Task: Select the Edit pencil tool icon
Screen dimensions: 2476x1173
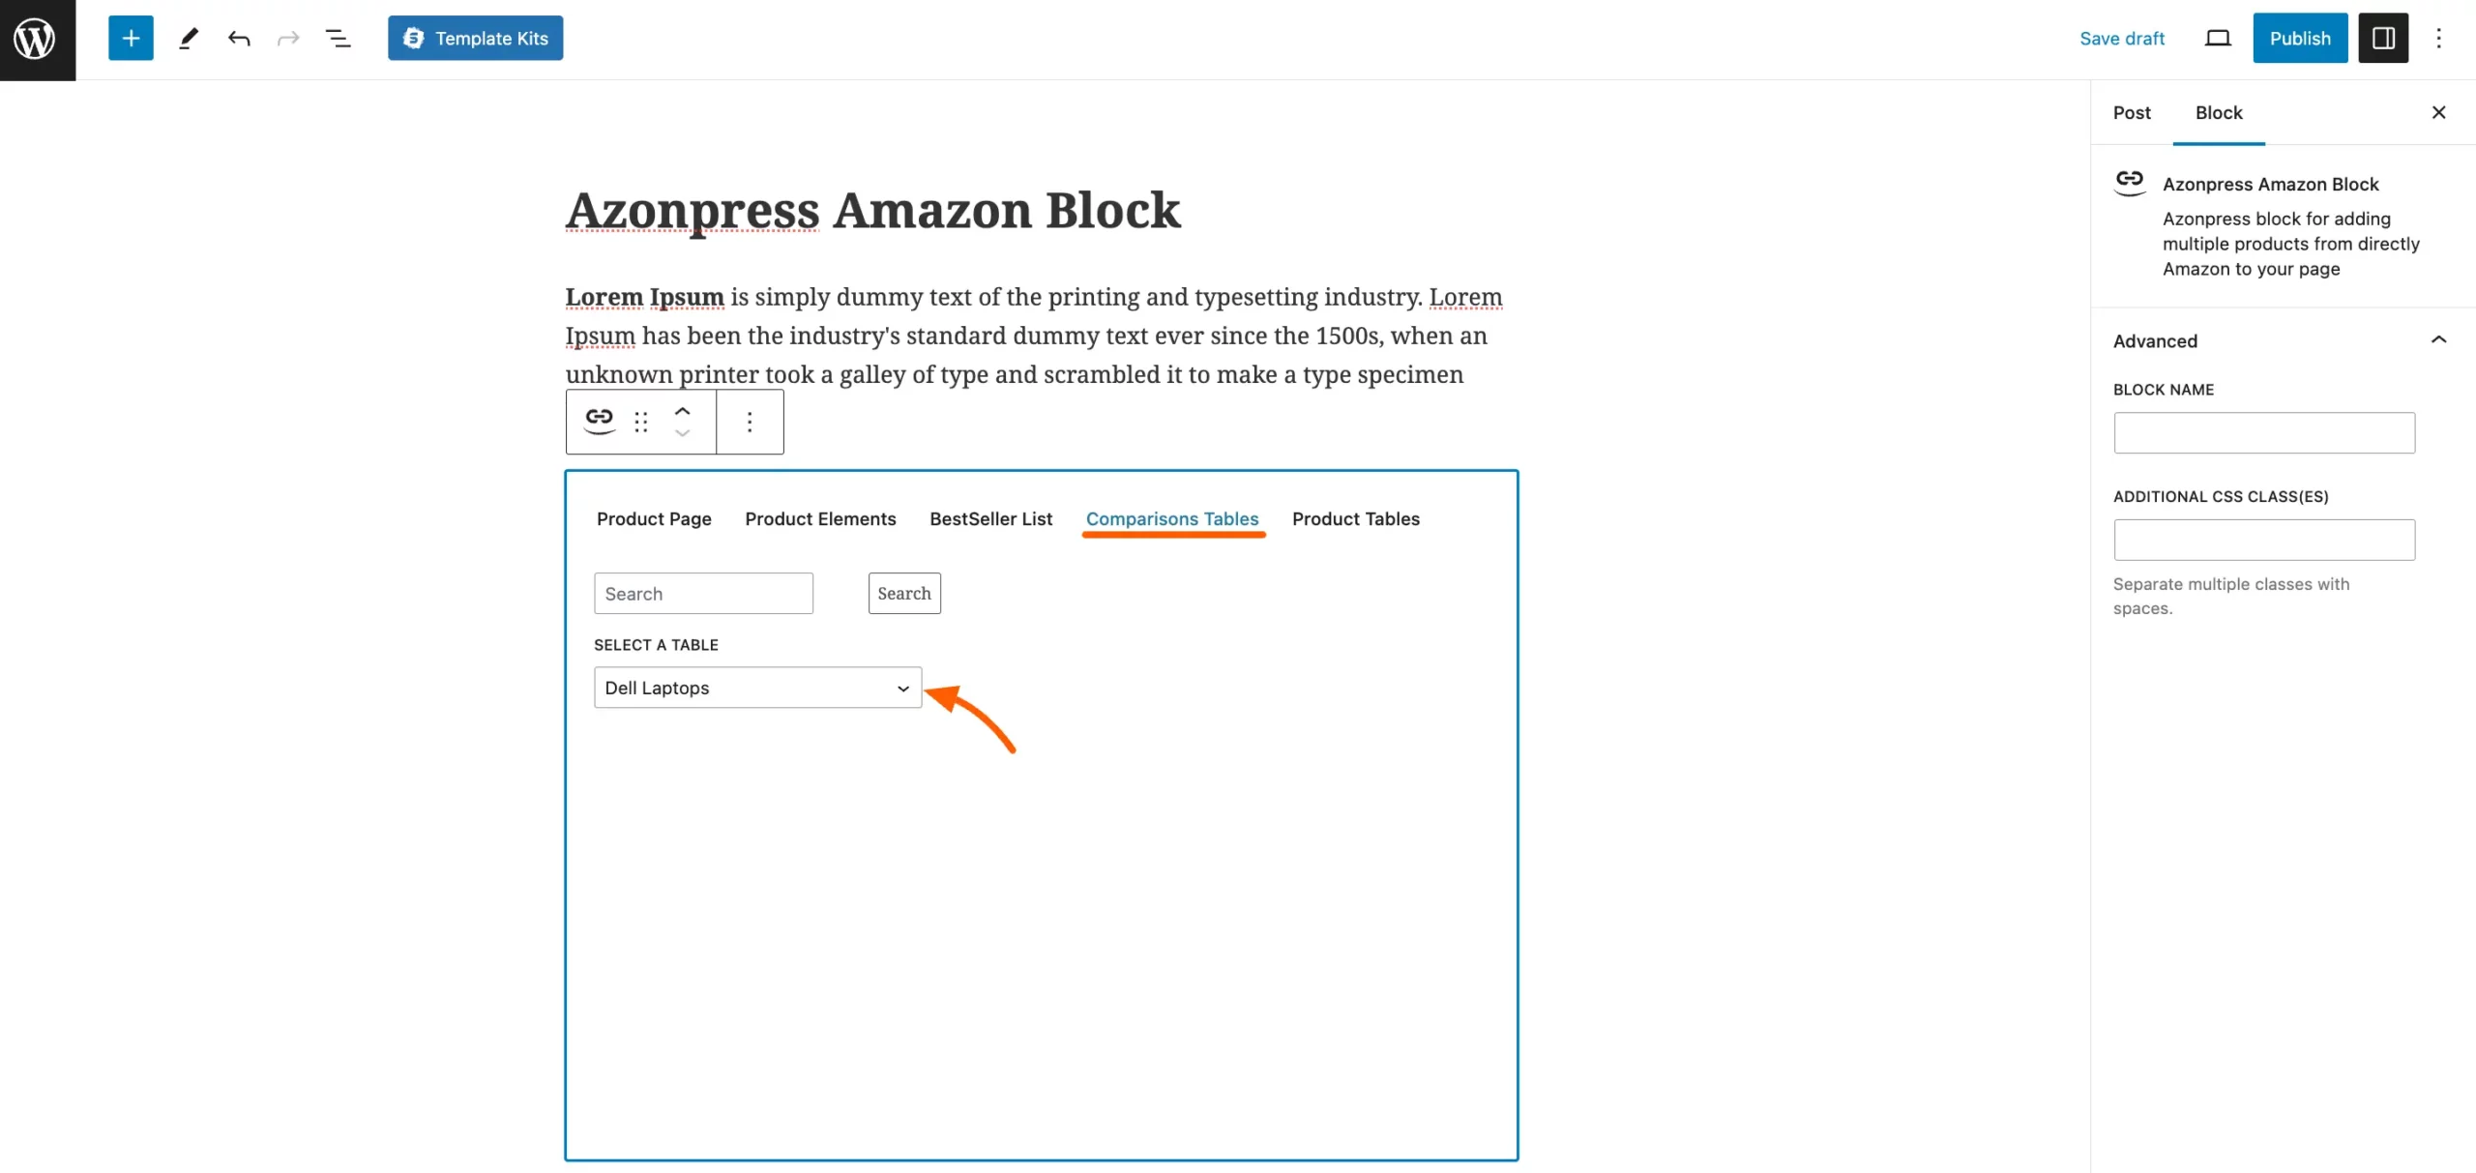Action: tap(187, 37)
